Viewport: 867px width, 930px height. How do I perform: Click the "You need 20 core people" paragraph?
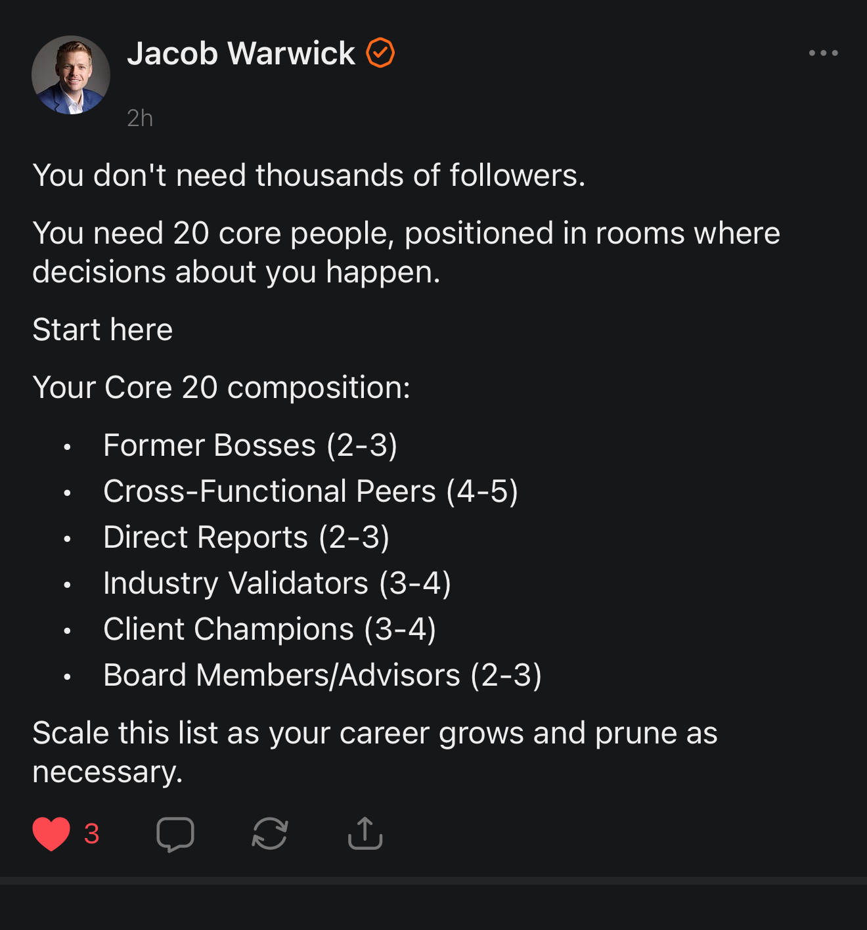coord(406,252)
